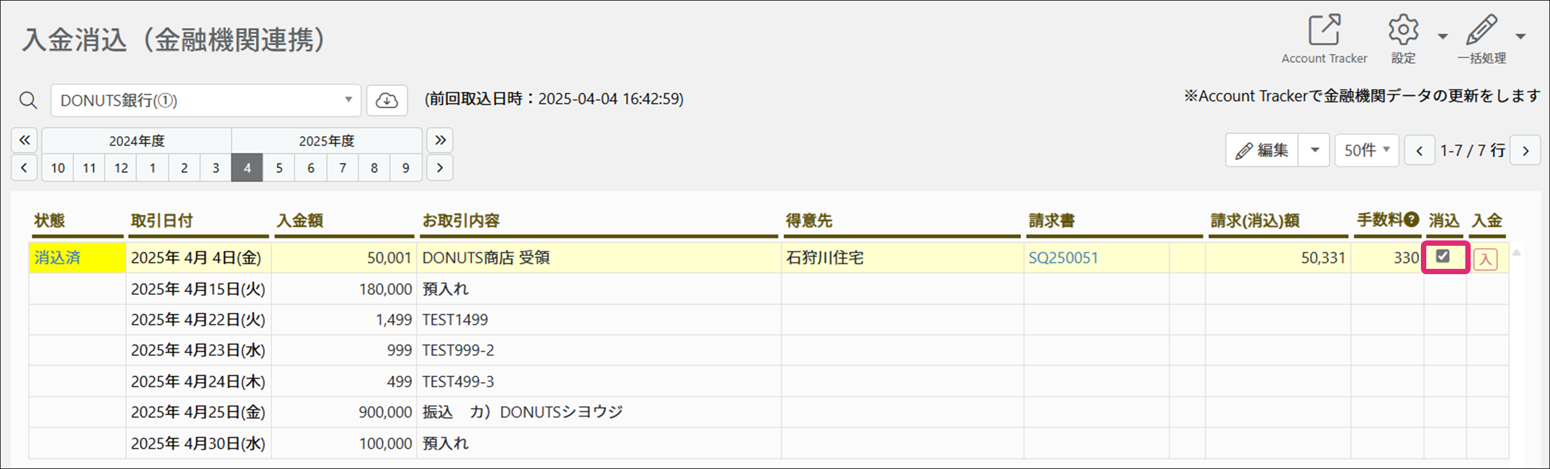The width and height of the screenshot is (1550, 469).
Task: Select month 5 in 2025年度
Action: 279,168
